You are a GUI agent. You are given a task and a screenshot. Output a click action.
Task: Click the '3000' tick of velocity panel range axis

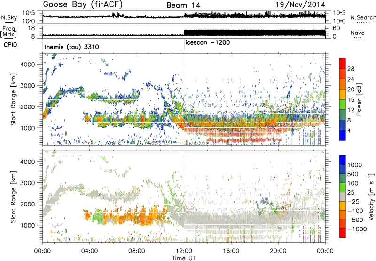(x=27, y=183)
